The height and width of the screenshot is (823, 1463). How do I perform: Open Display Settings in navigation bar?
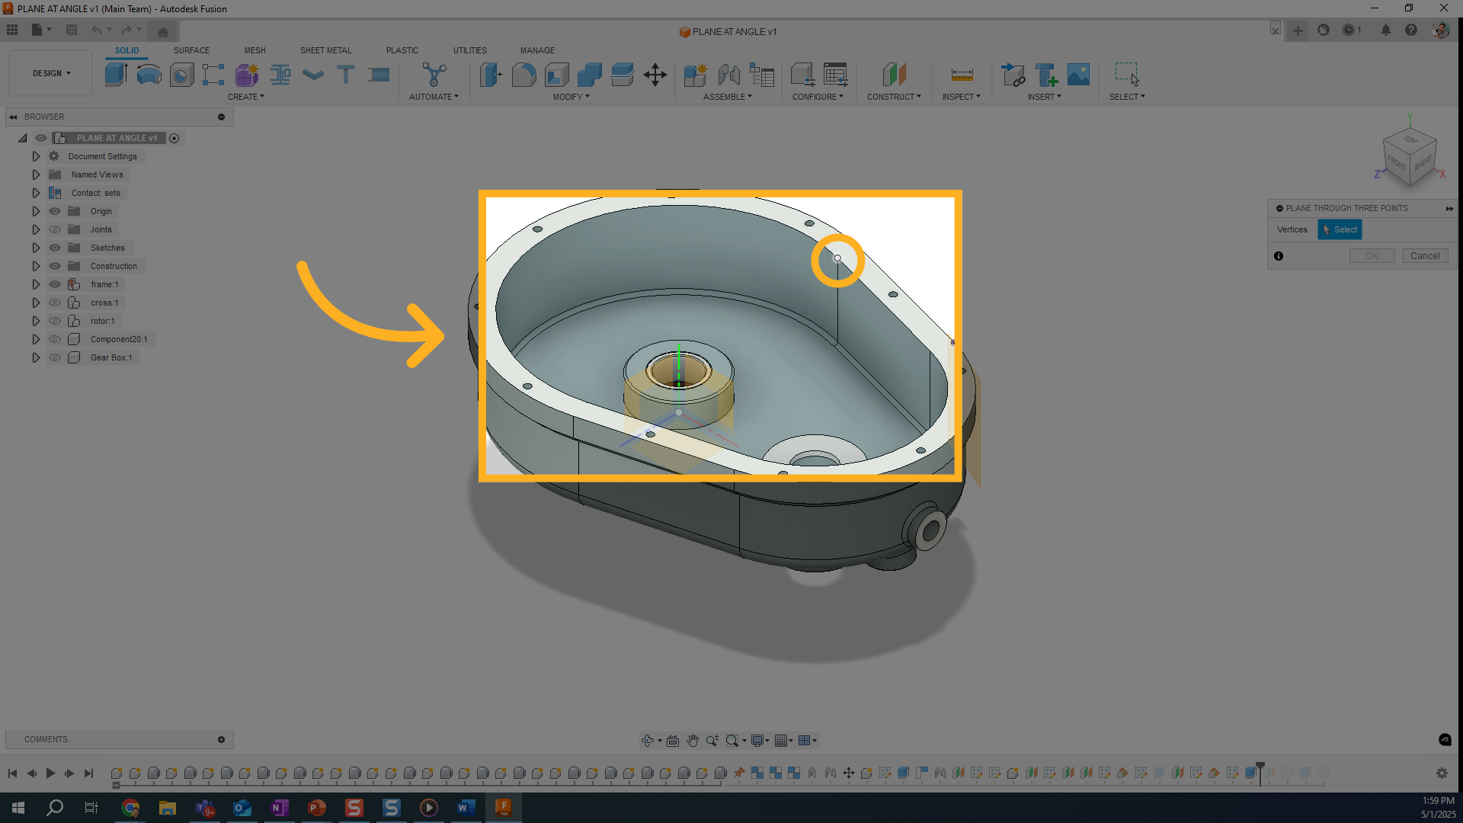pyautogui.click(x=757, y=740)
